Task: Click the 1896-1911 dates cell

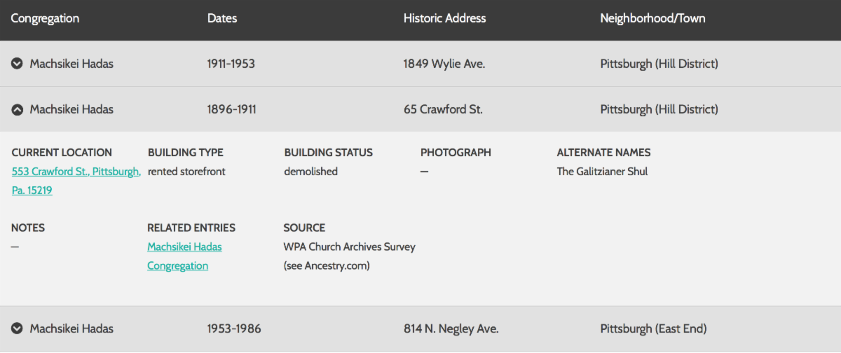Action: 231,109
